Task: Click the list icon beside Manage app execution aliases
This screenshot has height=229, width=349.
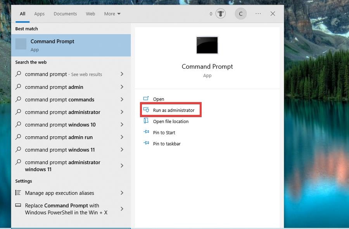Action: point(18,193)
